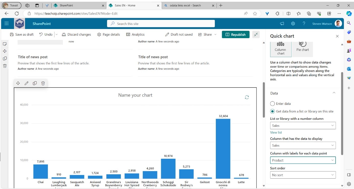
Task: Open the column that has data Sales dropdown
Action: point(303,145)
